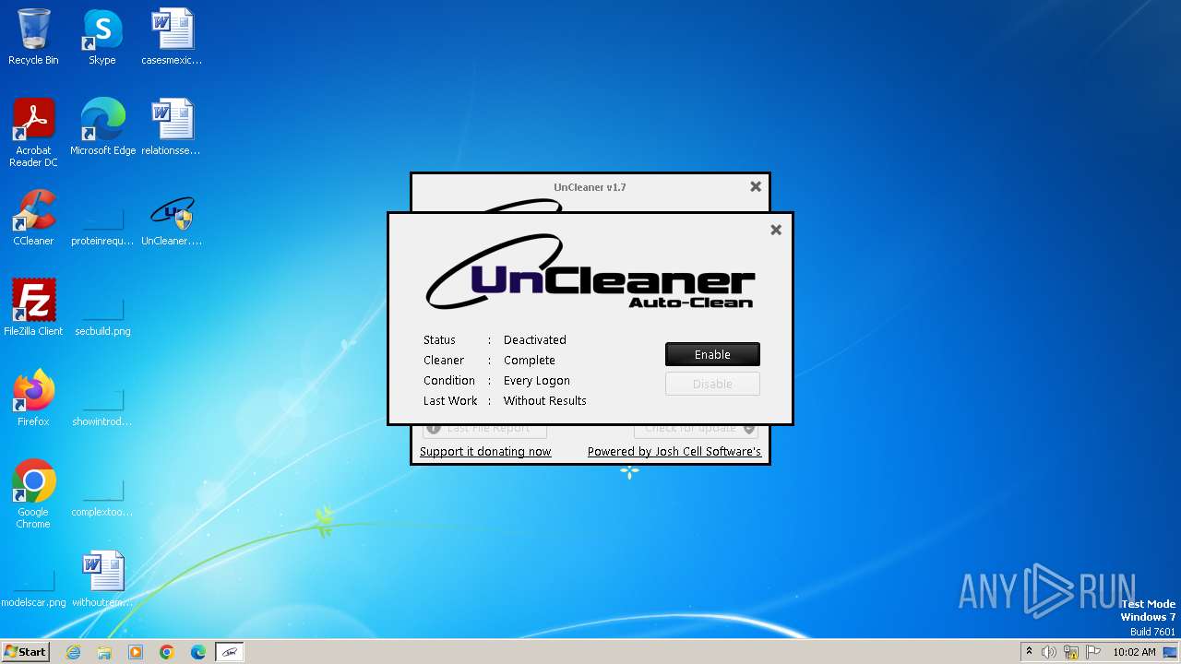The image size is (1181, 664).
Task: Open the volume speaker tray icon
Action: point(1049,652)
